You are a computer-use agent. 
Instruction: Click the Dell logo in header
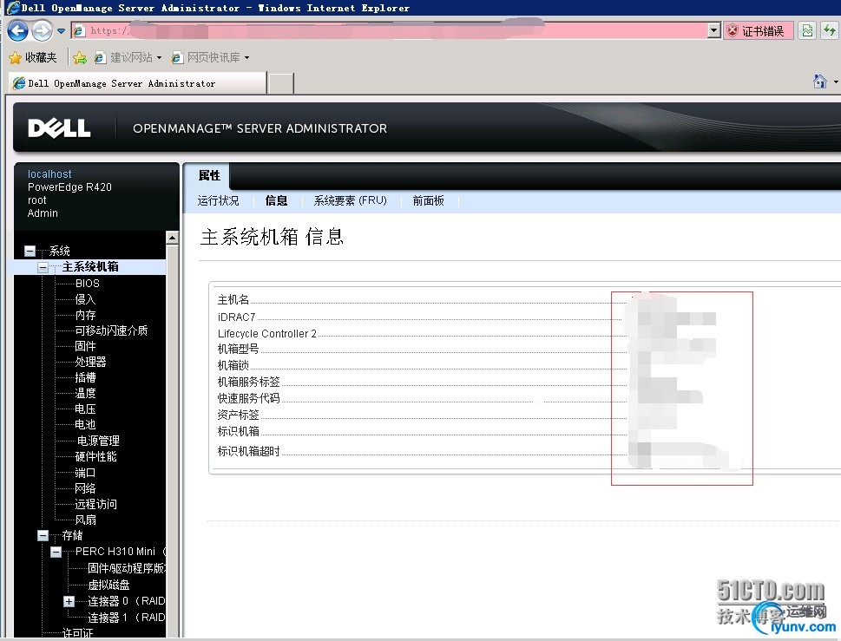(59, 128)
